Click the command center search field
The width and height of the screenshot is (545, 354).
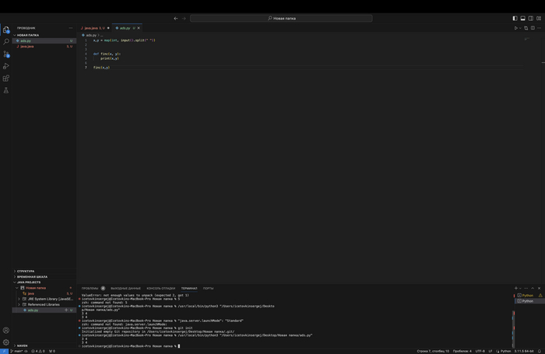pos(281,18)
